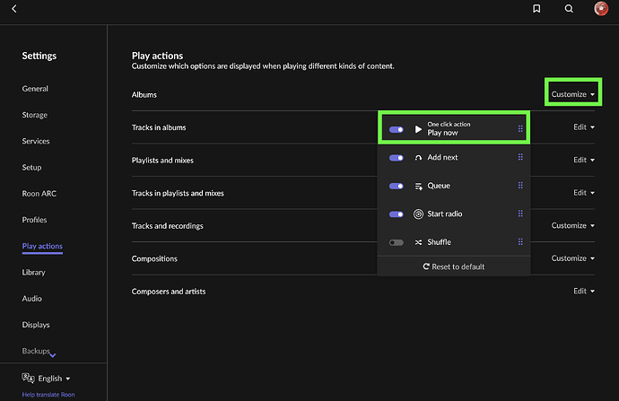Image resolution: width=619 pixels, height=401 pixels.
Task: Go to the Audio settings section
Action: pos(31,299)
